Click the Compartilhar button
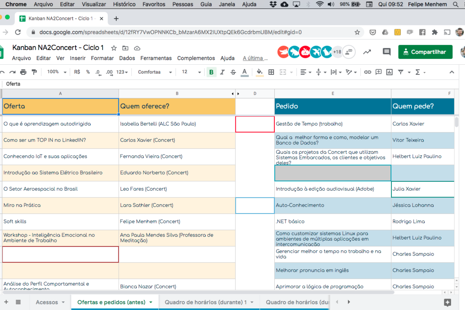The image size is (465, 310). pyautogui.click(x=425, y=52)
